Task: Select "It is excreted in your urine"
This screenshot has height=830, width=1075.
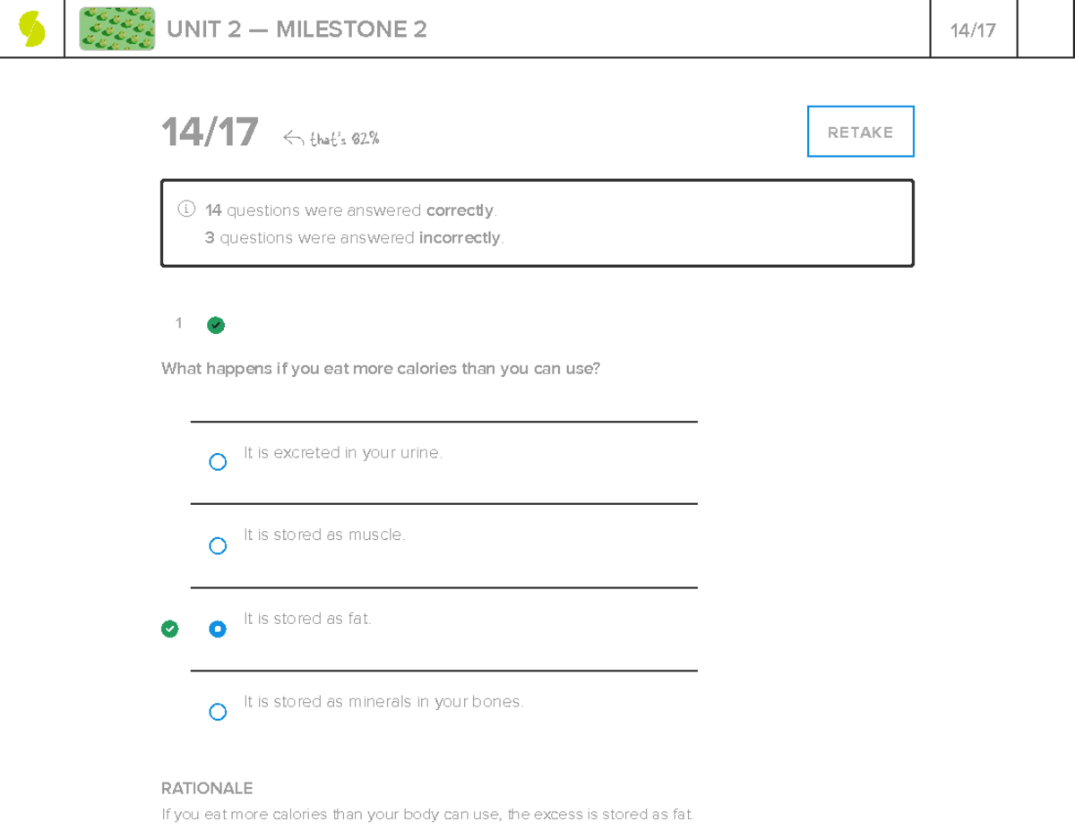Action: 218,462
